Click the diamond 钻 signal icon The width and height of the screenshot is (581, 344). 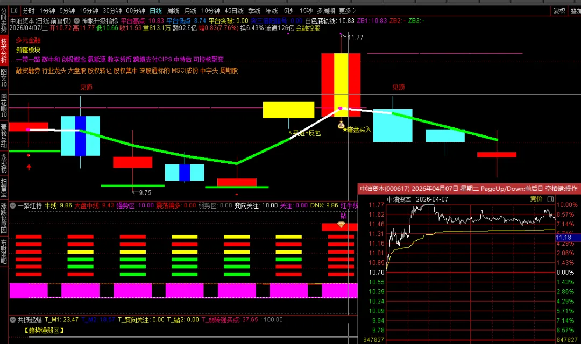coord(341,224)
